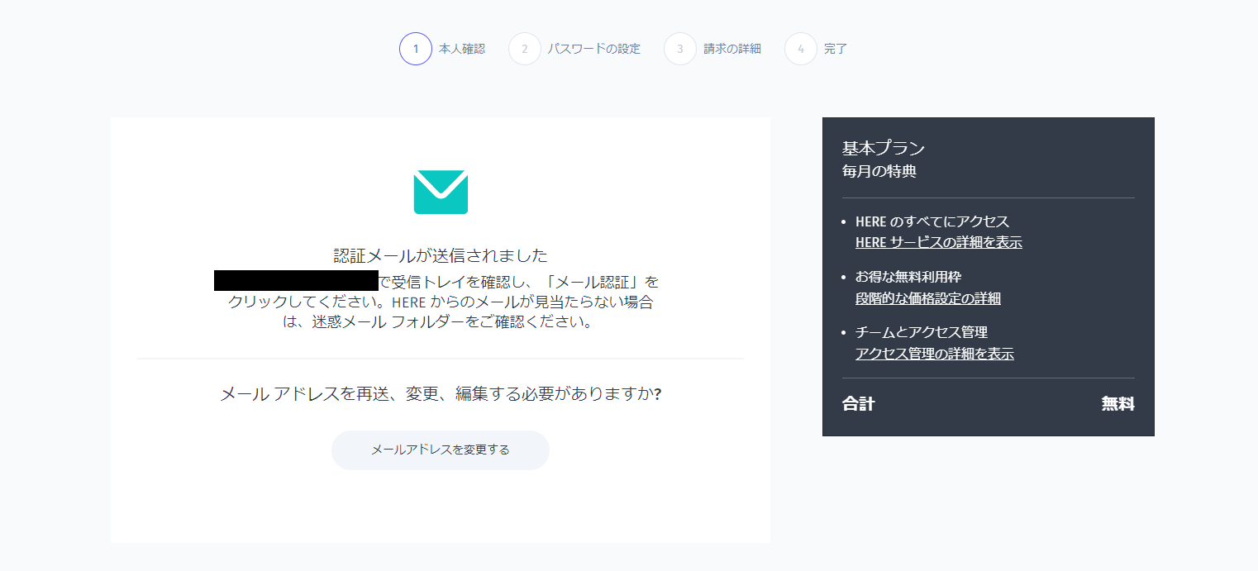
Task: Click the パスワードの設定 step label
Action: (593, 49)
